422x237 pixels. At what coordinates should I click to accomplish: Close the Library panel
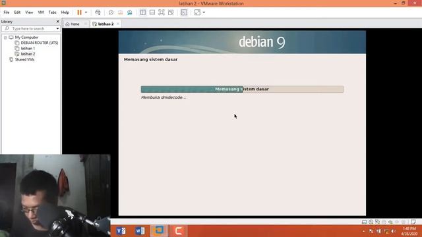tap(57, 22)
